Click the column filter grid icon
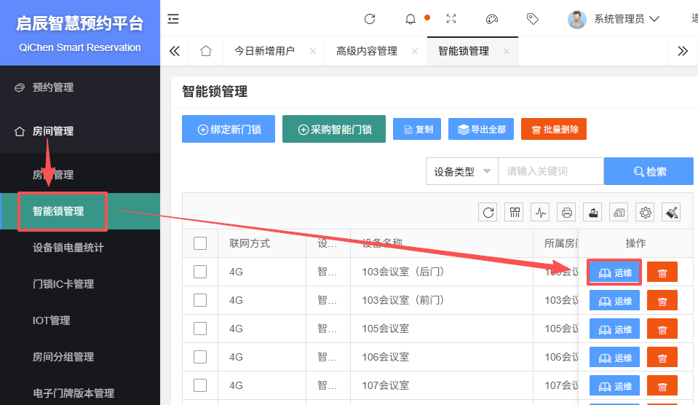This screenshot has height=405, width=698. point(514,213)
